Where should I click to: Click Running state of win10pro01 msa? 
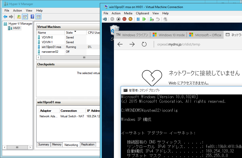coord(71,47)
